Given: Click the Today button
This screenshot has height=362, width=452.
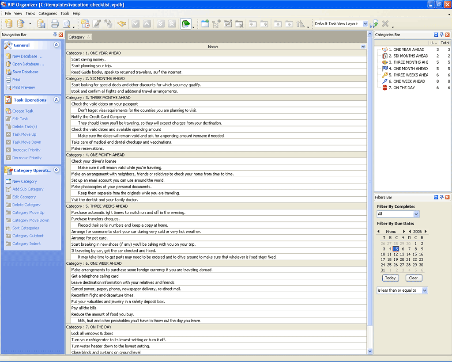Looking at the screenshot, I should 390,278.
